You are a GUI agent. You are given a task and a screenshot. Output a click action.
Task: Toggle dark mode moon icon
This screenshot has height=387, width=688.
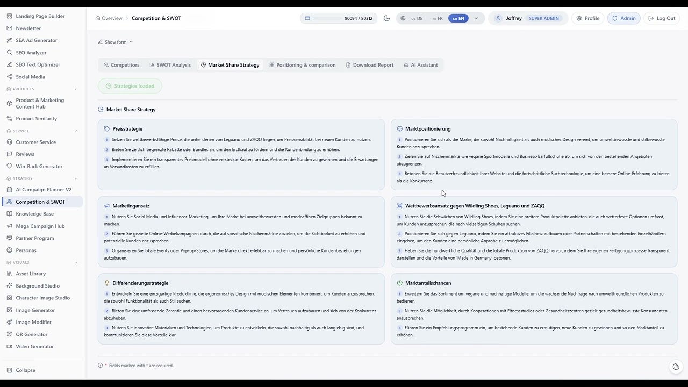tap(386, 18)
